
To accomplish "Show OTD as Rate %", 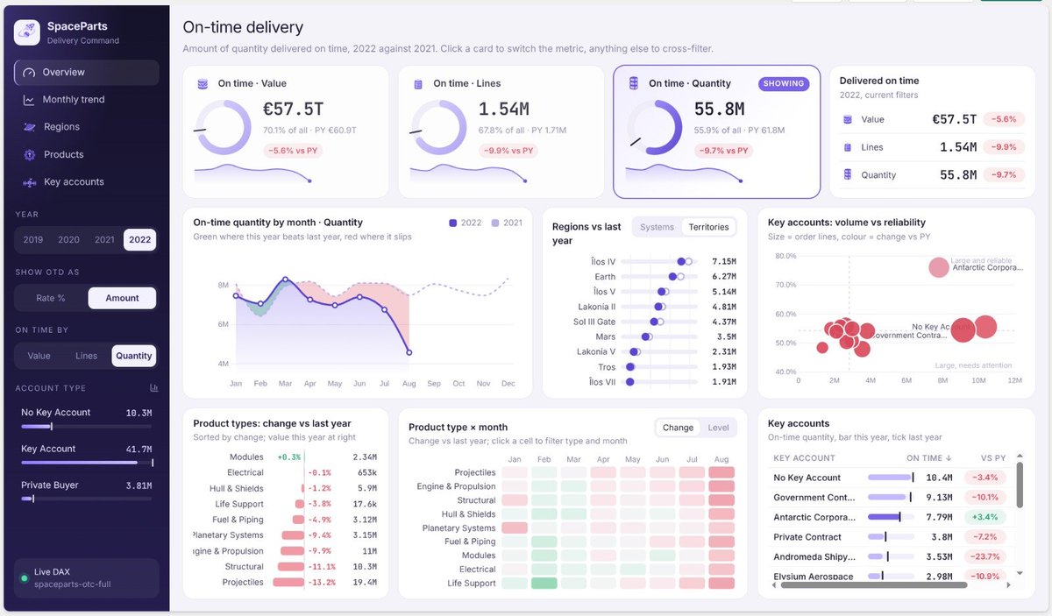I will point(51,298).
